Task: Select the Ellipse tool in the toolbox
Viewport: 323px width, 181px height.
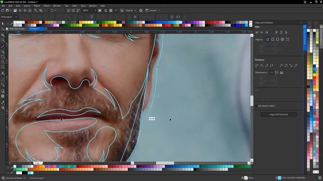Action: coord(3,62)
